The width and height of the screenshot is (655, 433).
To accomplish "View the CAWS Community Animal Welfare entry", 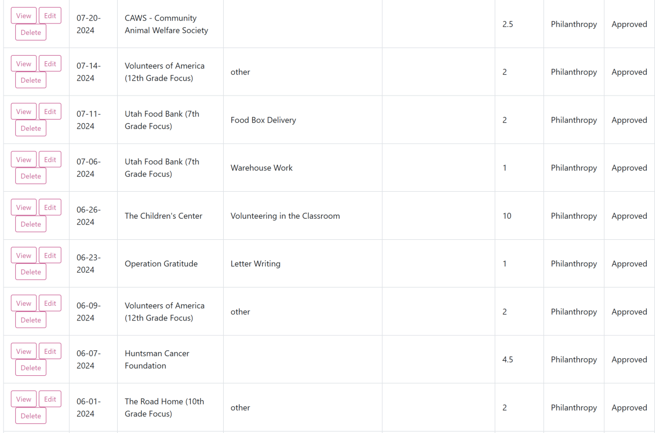I will [x=24, y=16].
